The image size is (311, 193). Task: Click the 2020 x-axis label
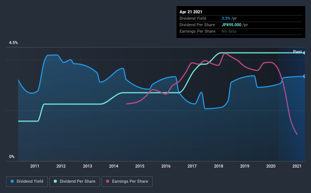pyautogui.click(x=271, y=166)
